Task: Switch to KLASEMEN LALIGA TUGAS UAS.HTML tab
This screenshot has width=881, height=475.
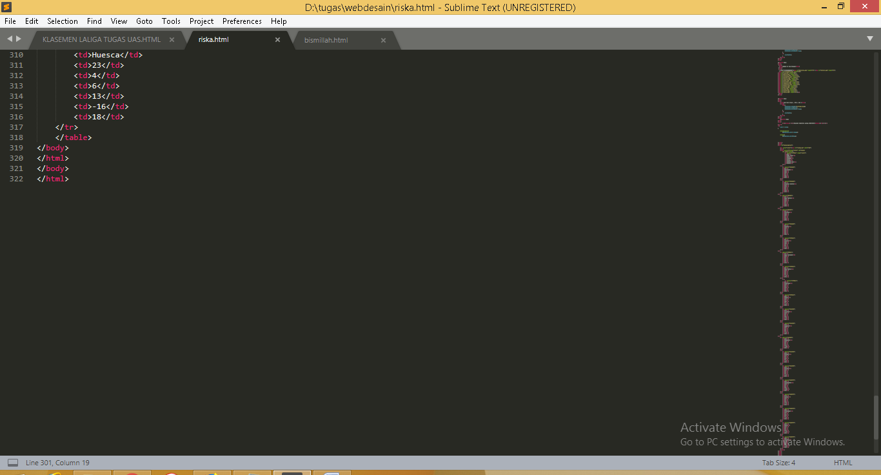Action: pyautogui.click(x=101, y=40)
